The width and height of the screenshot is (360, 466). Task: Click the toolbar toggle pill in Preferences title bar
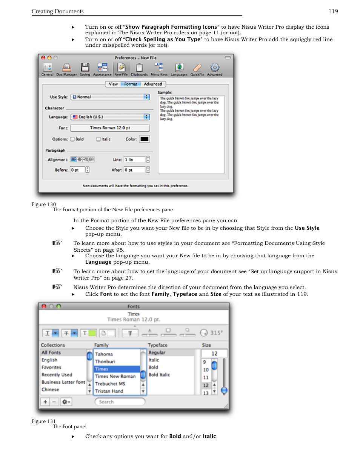coord(228,58)
